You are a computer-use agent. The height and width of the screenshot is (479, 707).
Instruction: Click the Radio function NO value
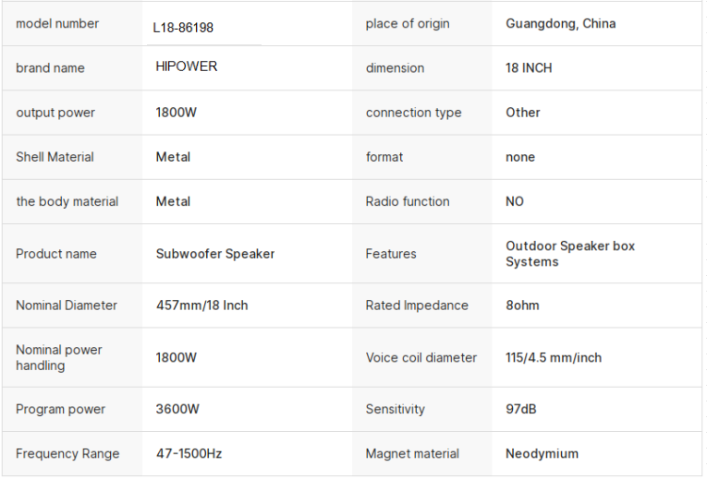[515, 201]
